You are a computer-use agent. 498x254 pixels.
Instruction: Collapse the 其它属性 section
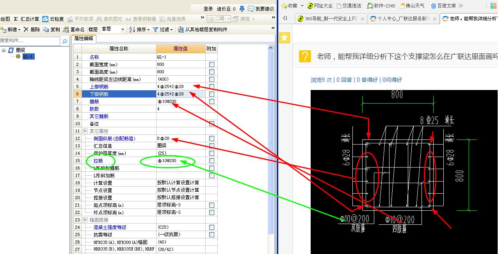coord(85,131)
